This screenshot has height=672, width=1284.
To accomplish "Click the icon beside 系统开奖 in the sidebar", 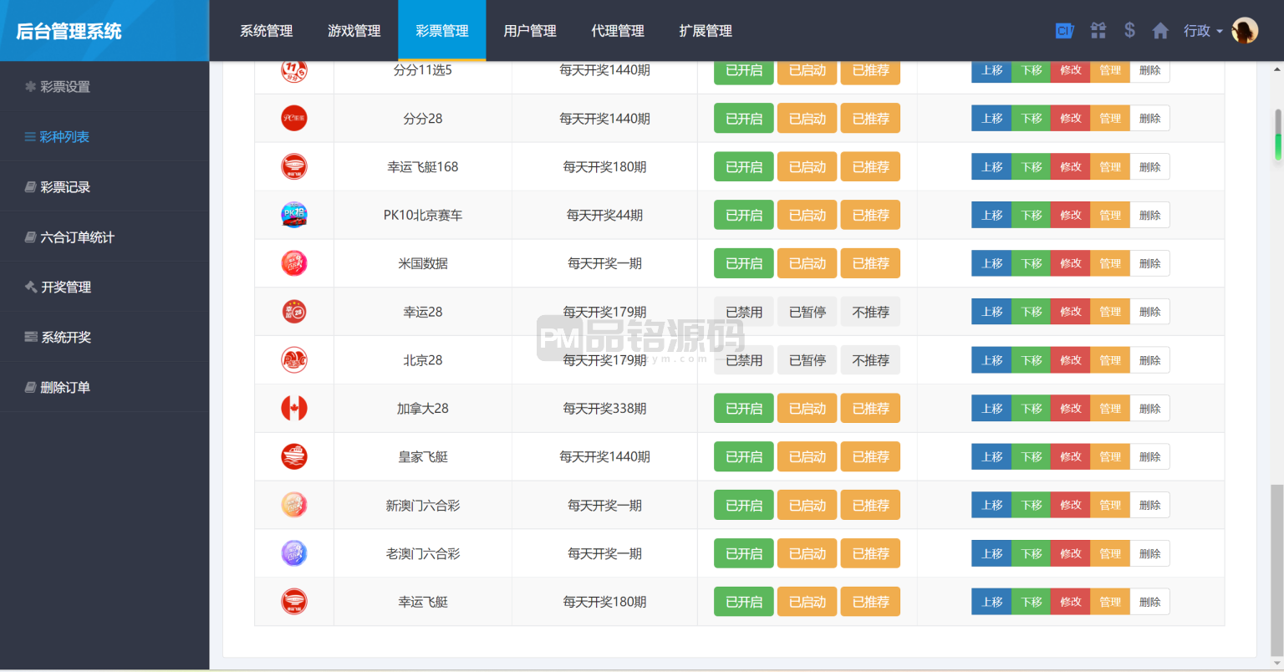I will tap(31, 337).
